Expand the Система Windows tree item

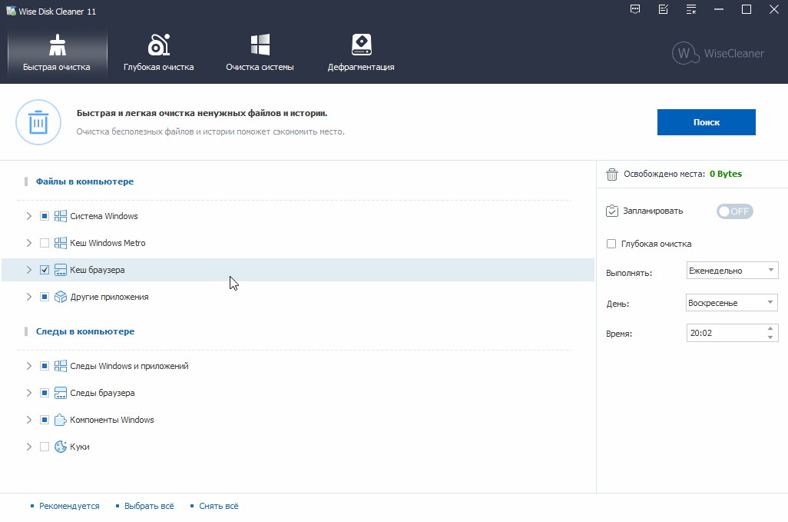[28, 216]
